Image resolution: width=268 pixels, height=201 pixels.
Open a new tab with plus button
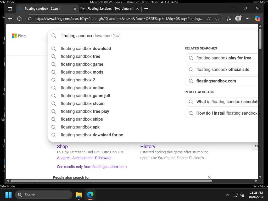click(146, 9)
